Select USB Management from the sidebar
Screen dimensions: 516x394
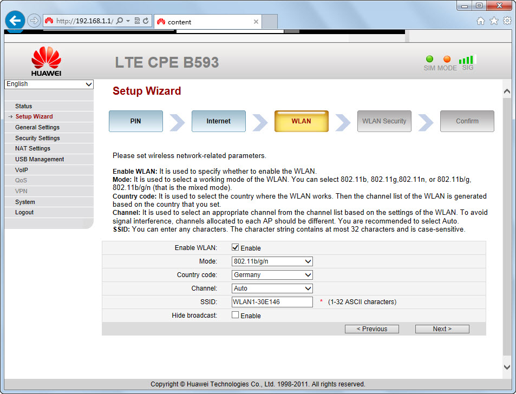tap(40, 159)
